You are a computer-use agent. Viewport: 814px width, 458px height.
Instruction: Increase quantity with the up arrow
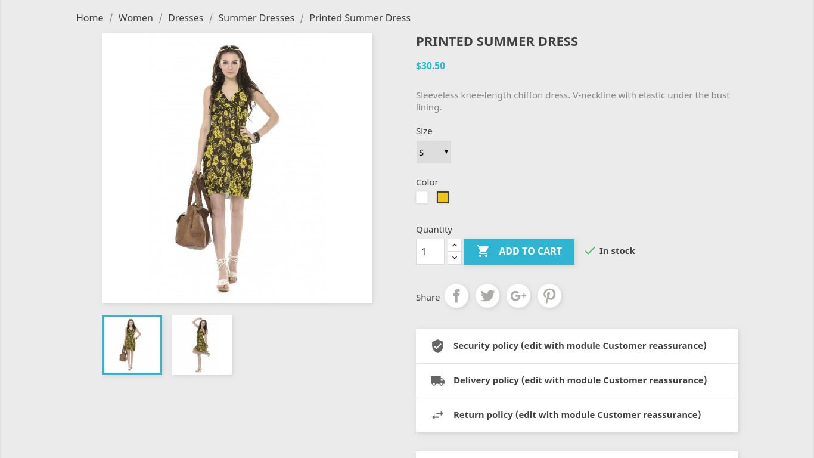(454, 245)
